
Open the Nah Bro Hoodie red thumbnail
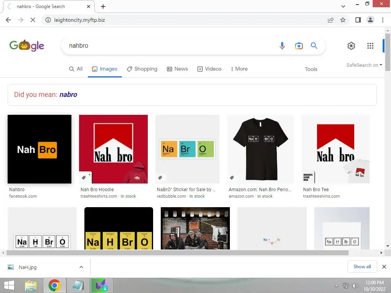(113, 149)
